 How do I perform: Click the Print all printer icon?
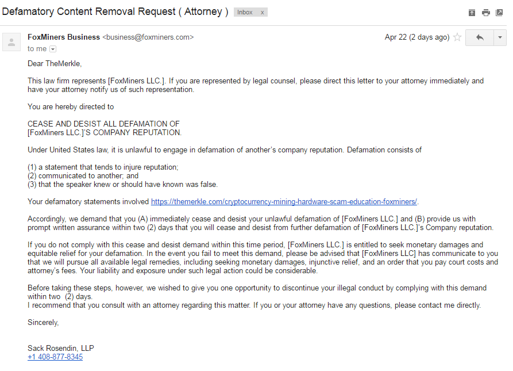(x=486, y=13)
